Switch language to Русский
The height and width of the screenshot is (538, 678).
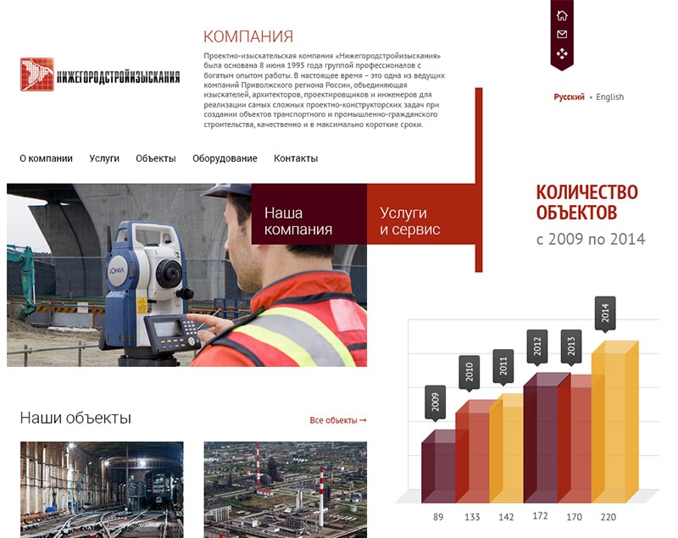click(x=569, y=97)
